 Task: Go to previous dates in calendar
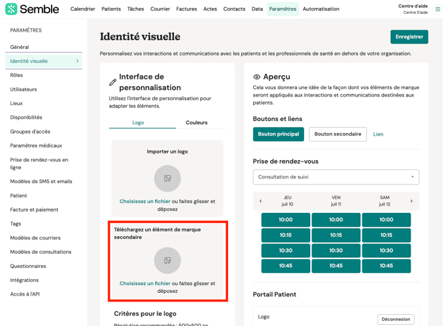pyautogui.click(x=261, y=201)
